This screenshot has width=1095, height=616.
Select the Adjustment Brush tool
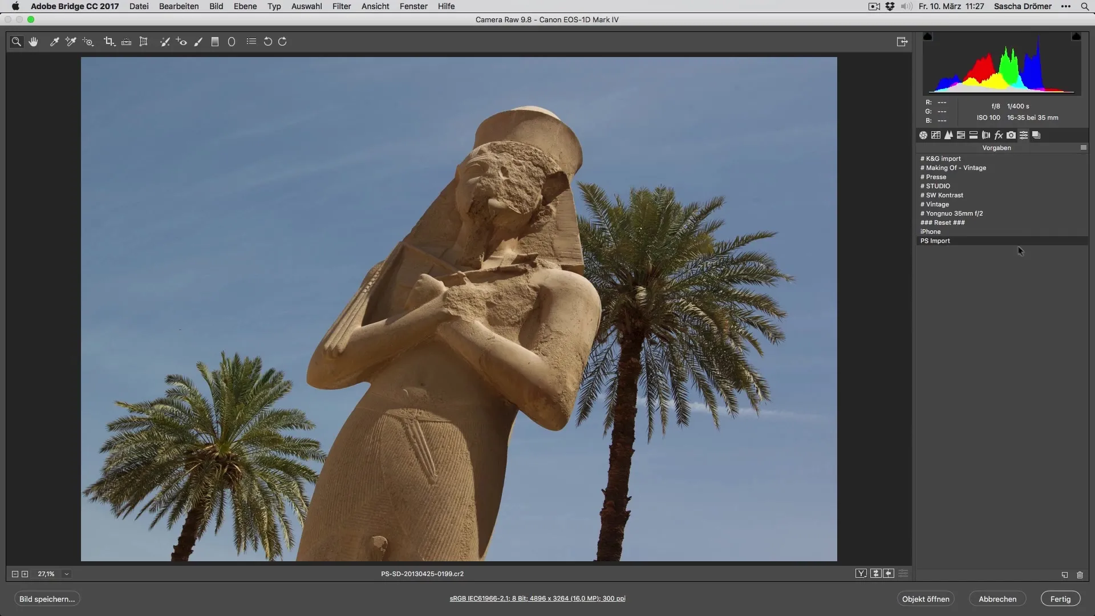tap(198, 42)
